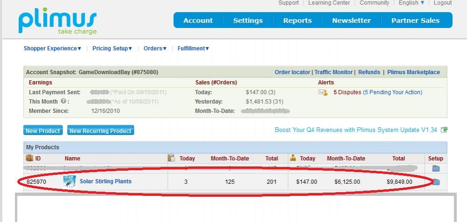
Task: Click the 201 total orders cell
Action: click(272, 182)
